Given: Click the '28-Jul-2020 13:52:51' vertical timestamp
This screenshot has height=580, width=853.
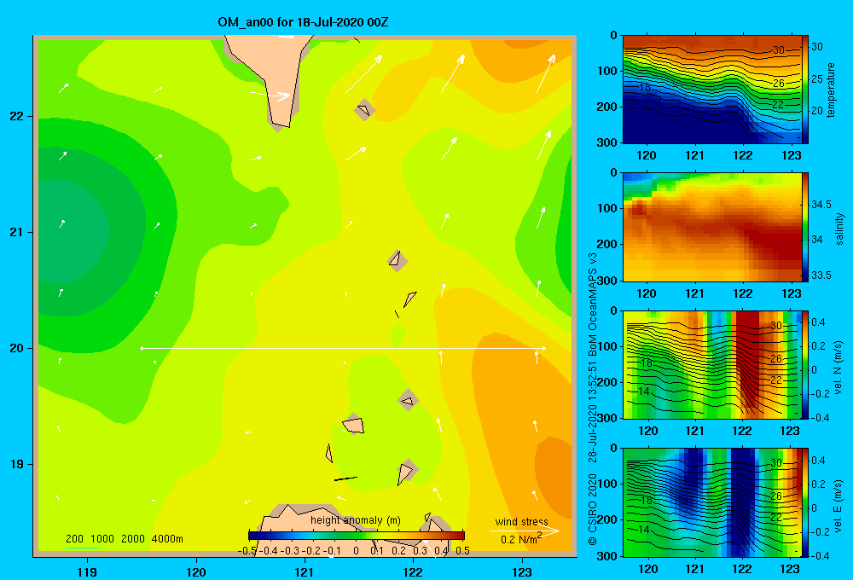Looking at the screenshot, I should 593,411.
